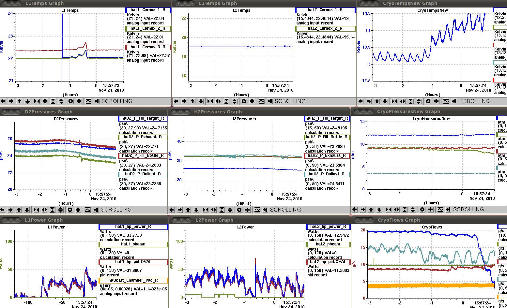Zoom in vertically on D2Pressures Graph
This screenshot has width=507, height=308.
coord(53,210)
